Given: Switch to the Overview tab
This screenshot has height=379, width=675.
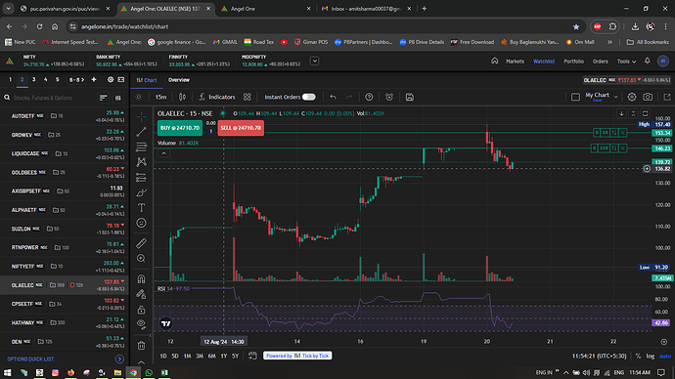Looking at the screenshot, I should point(179,80).
